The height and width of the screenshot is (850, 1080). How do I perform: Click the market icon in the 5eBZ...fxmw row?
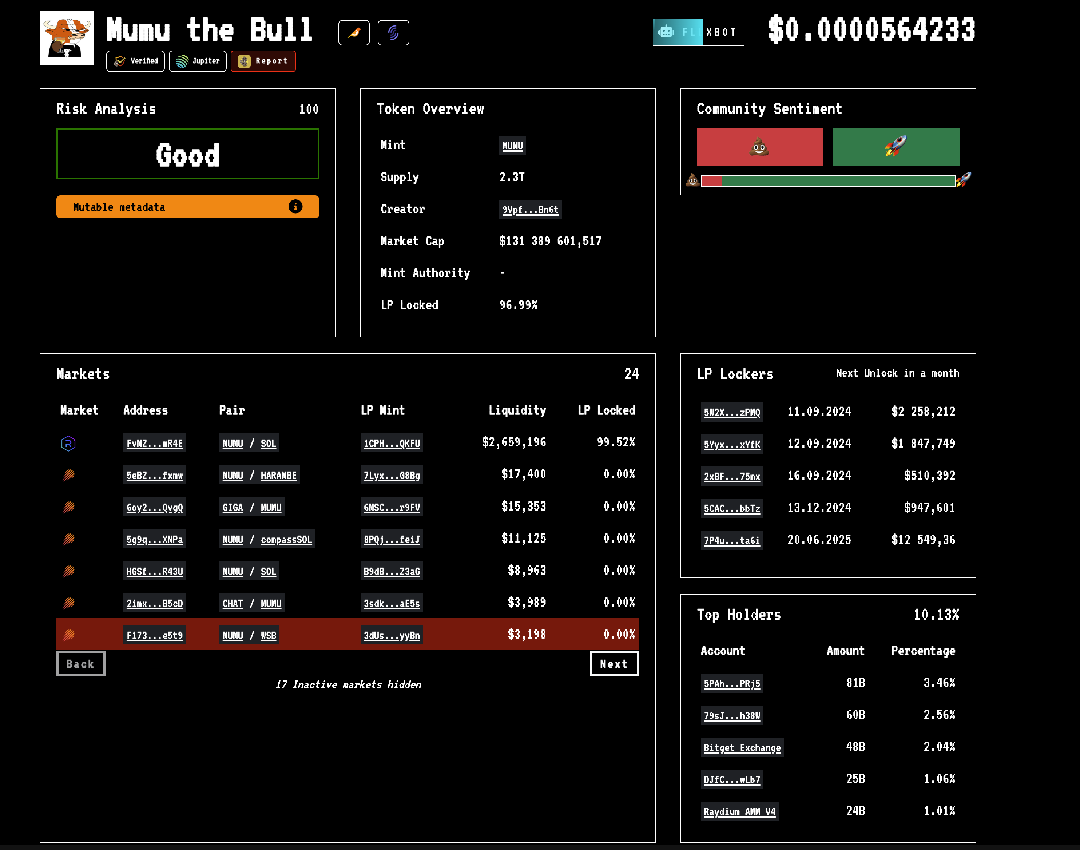(69, 475)
